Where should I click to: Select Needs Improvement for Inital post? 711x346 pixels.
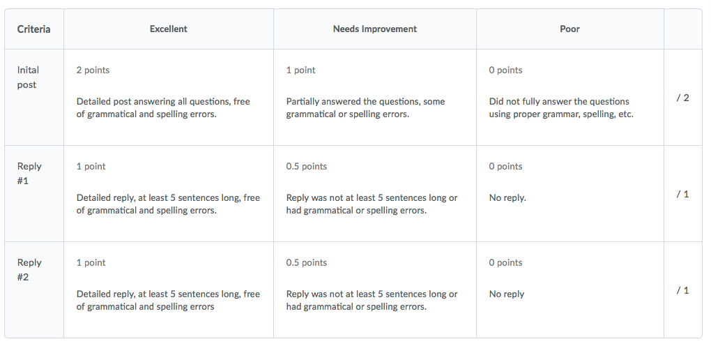(x=374, y=97)
